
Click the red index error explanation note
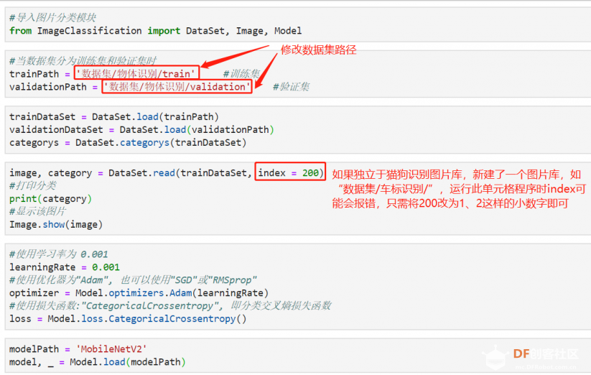click(459, 189)
